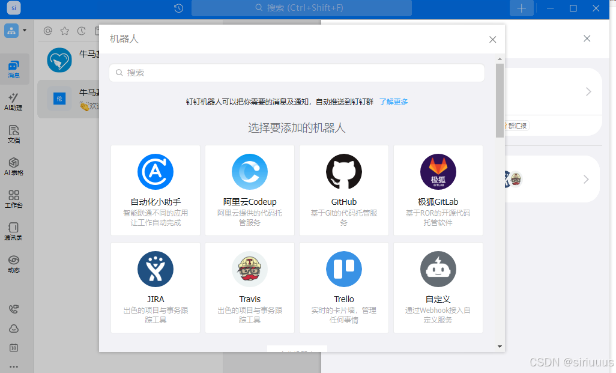Open 动态 feed in the sidebar
This screenshot has height=373, width=616.
click(14, 264)
